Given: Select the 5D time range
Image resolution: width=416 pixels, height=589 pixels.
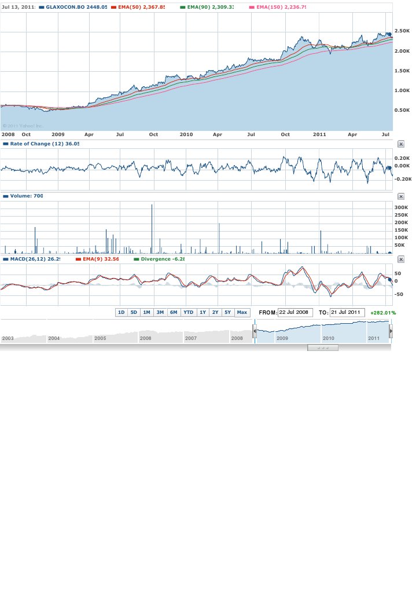Looking at the screenshot, I should [x=134, y=313].
